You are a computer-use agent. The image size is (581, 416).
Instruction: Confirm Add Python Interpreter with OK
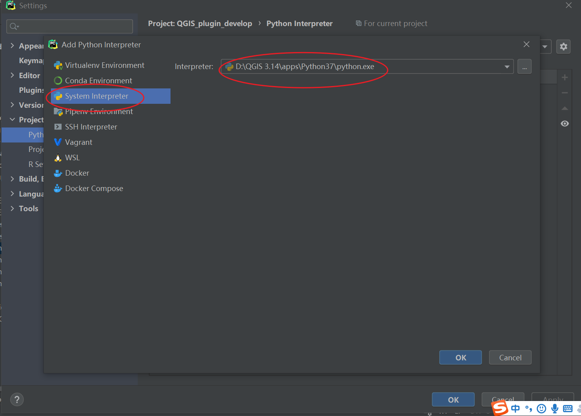click(461, 358)
